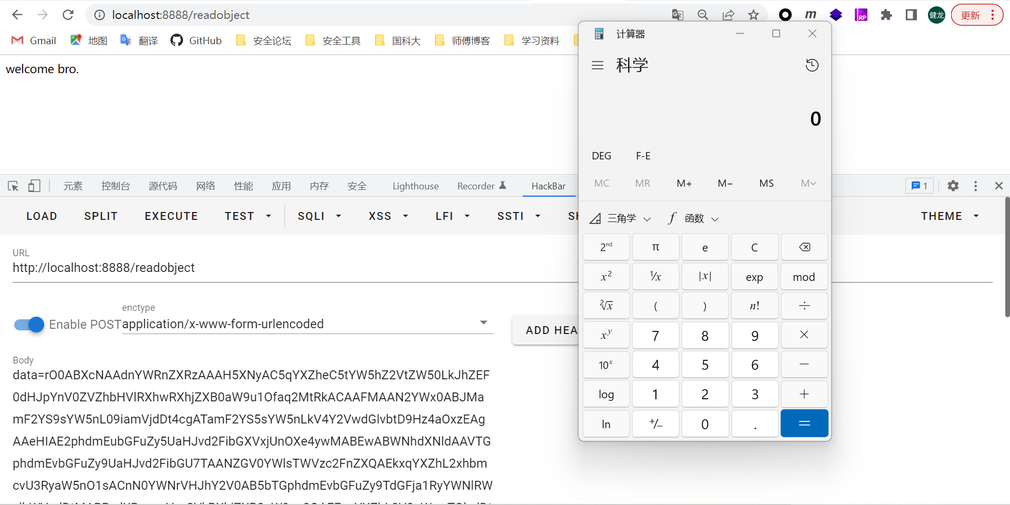The height and width of the screenshot is (505, 1010).
Task: Click the zoom magnifier icon in address bar
Action: [703, 15]
